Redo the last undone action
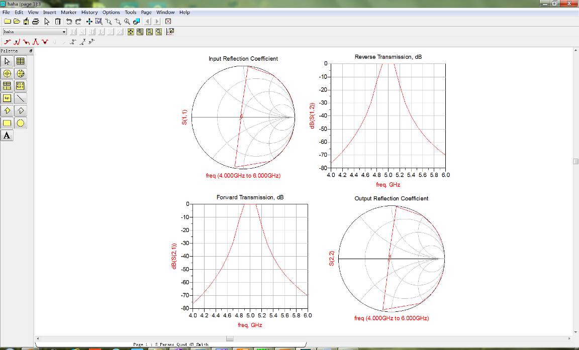Screen dimensions: 579x350 tap(78, 22)
